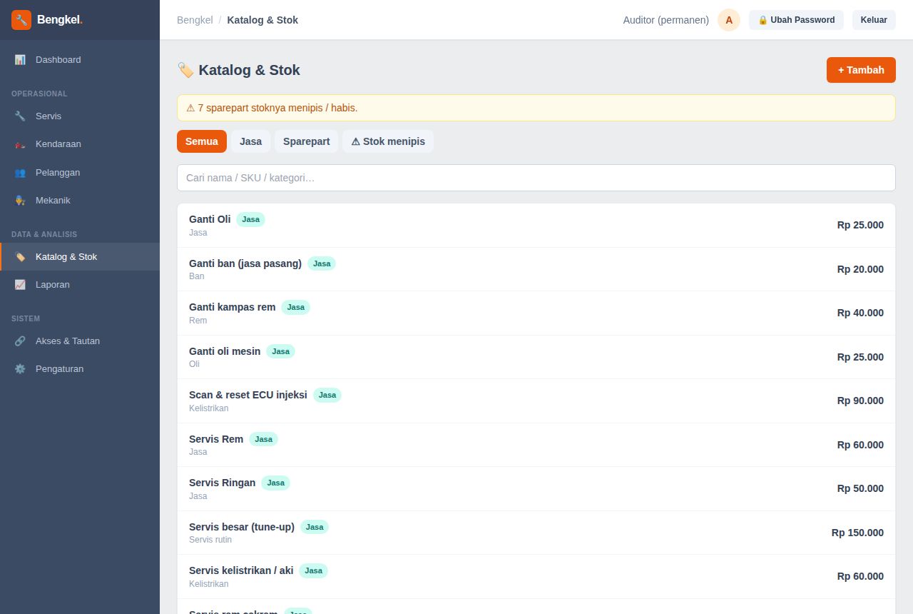Select the Semua filter tab
The image size is (913, 614).
tap(202, 141)
